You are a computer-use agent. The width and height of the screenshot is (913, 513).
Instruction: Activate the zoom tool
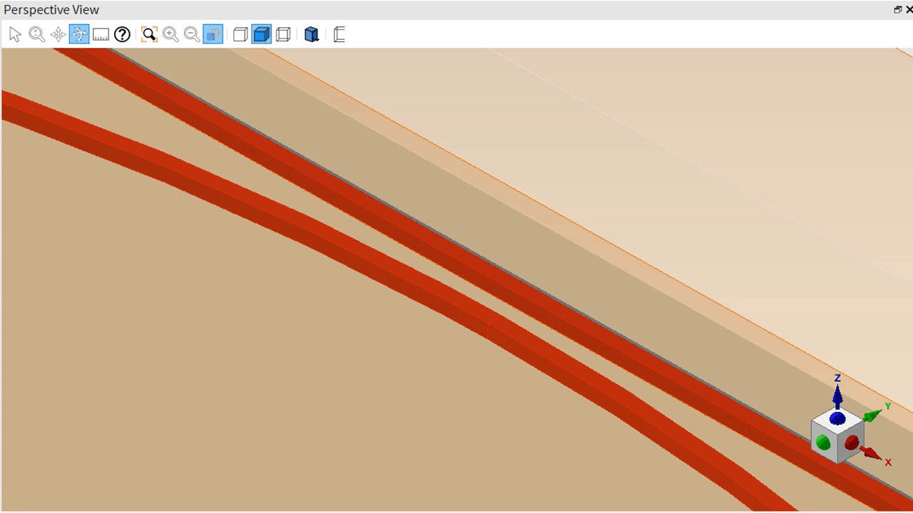[x=36, y=33]
